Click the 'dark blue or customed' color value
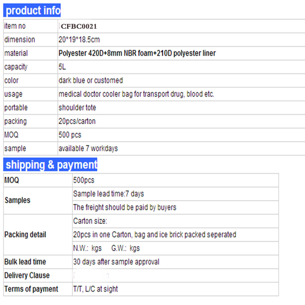Screen dimensions: 305x305 coord(91,81)
